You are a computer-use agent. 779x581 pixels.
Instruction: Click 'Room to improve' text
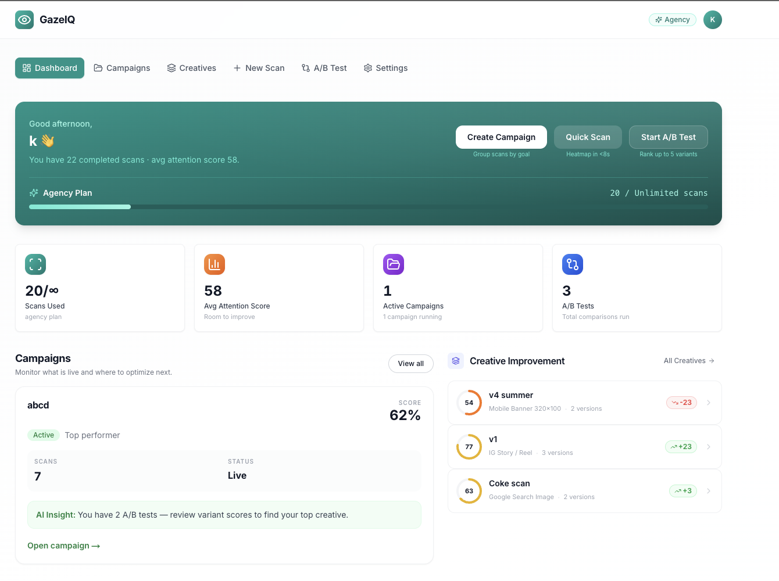[x=230, y=317]
